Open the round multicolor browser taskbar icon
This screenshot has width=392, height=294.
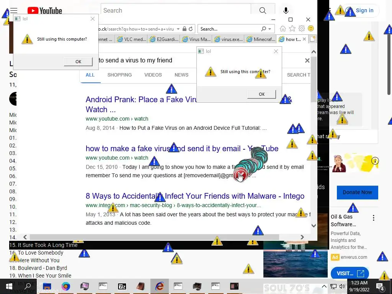point(66,286)
